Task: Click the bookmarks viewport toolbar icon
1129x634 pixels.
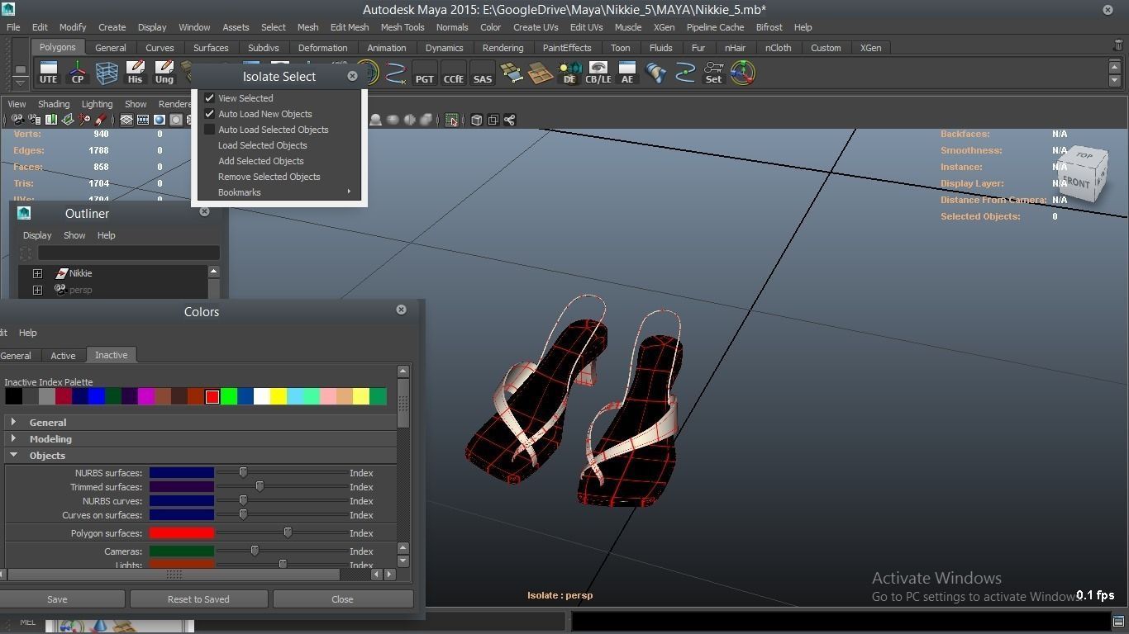Action: pos(51,120)
